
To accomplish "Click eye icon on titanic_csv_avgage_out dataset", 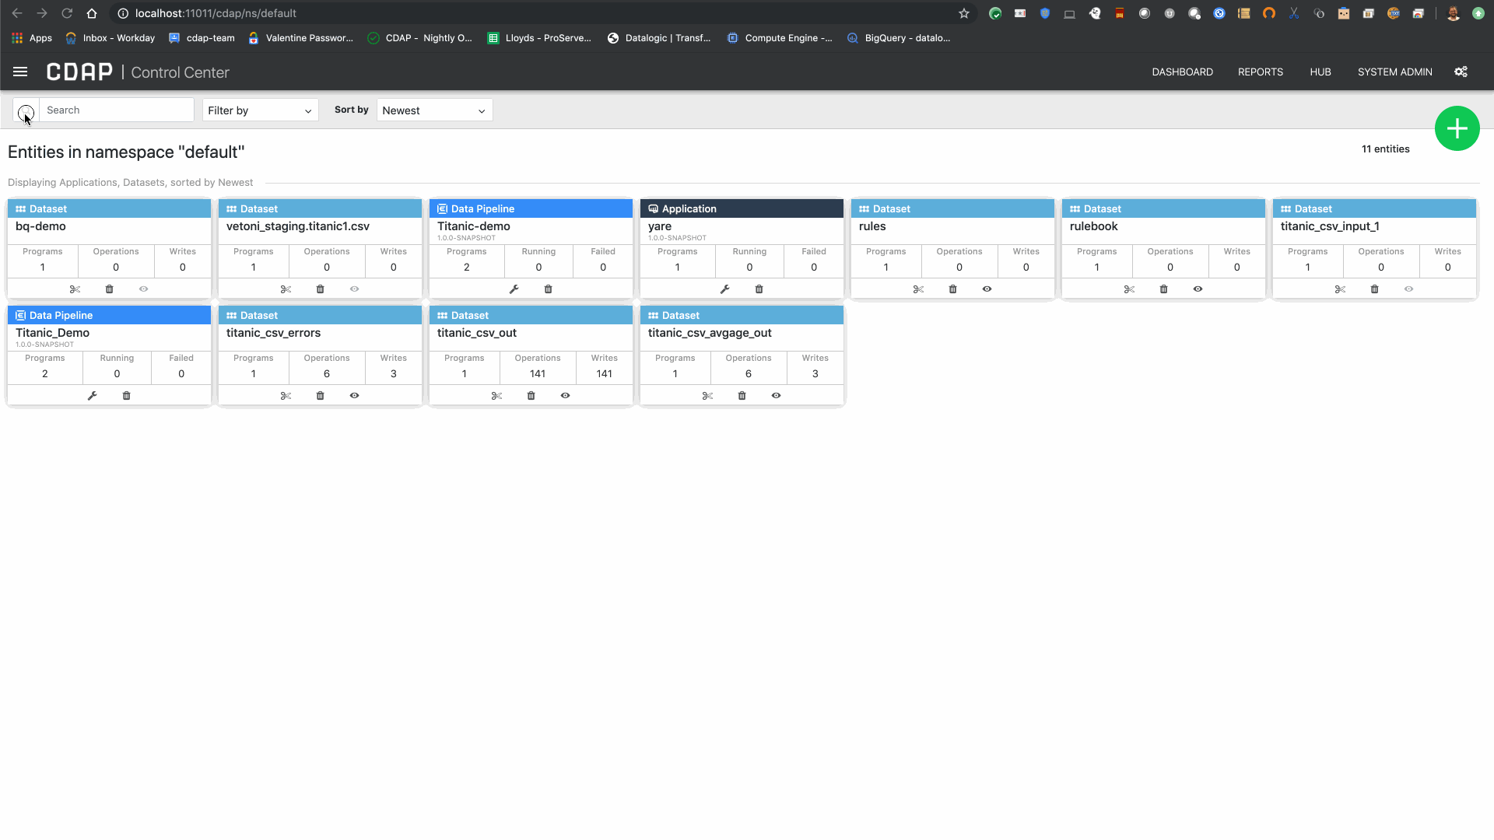I will [776, 396].
